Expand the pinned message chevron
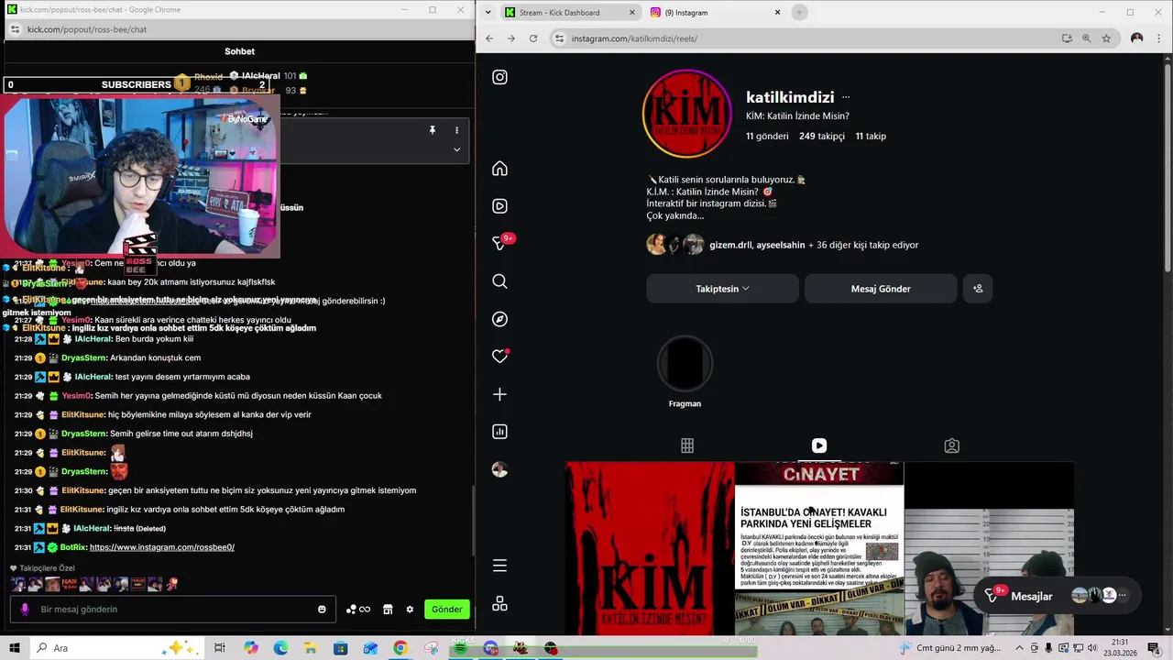Viewport: 1173px width, 660px height. (456, 149)
